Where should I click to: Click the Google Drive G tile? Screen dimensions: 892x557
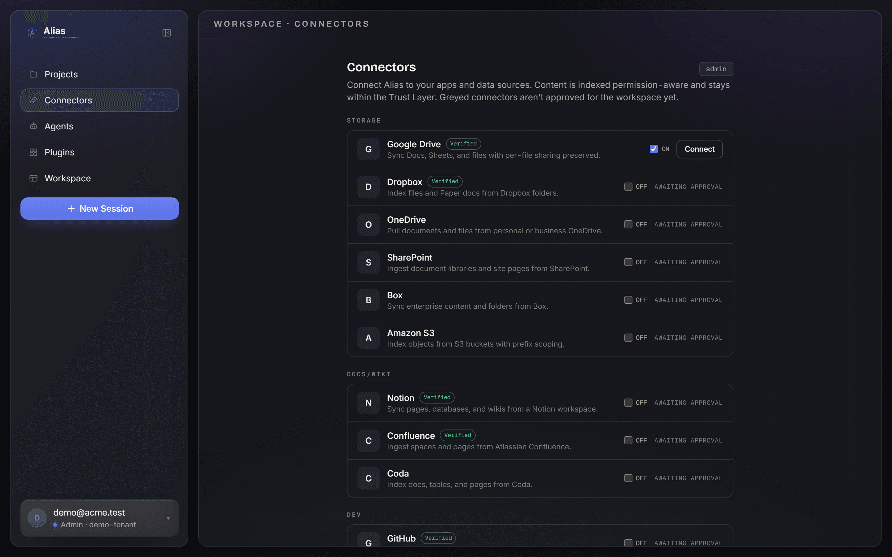(368, 149)
